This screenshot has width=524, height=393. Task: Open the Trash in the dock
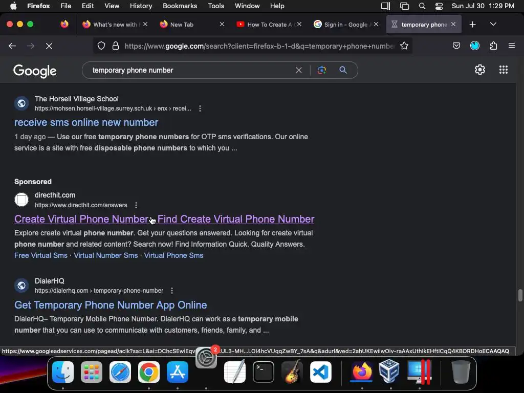click(461, 372)
